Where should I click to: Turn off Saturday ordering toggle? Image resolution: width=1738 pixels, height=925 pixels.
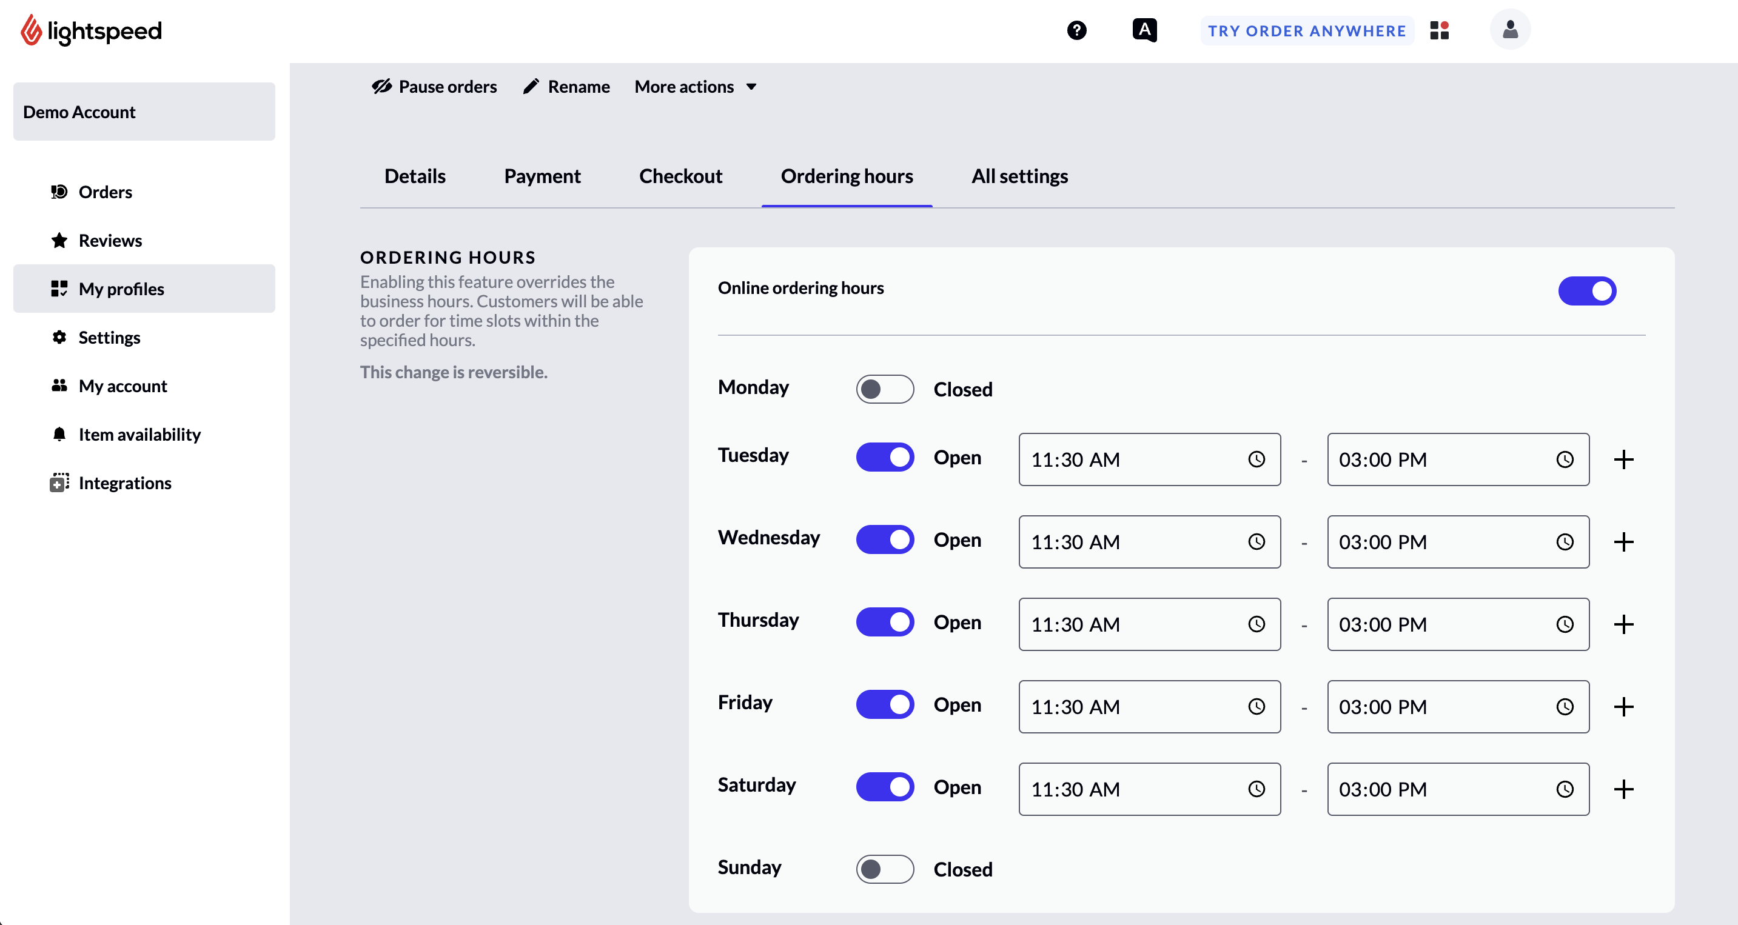pos(885,787)
